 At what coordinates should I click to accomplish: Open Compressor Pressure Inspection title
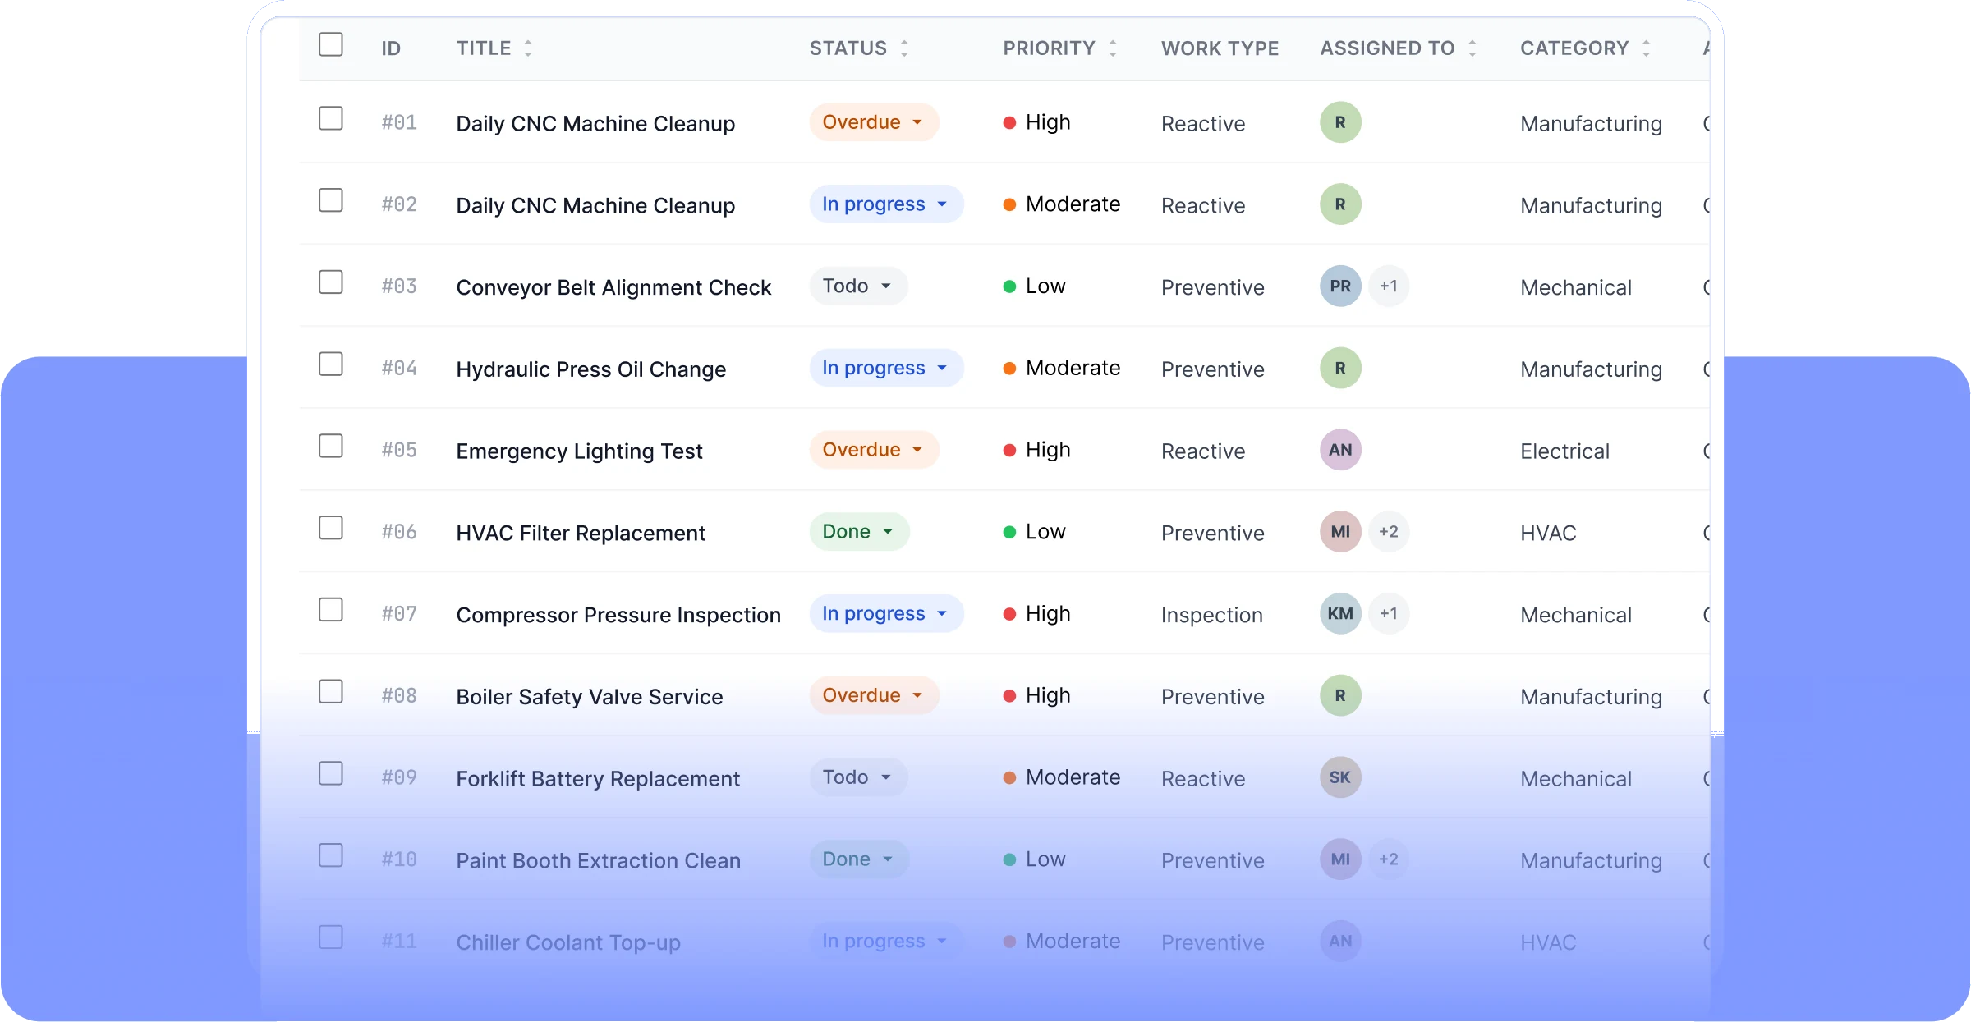pos(618,615)
